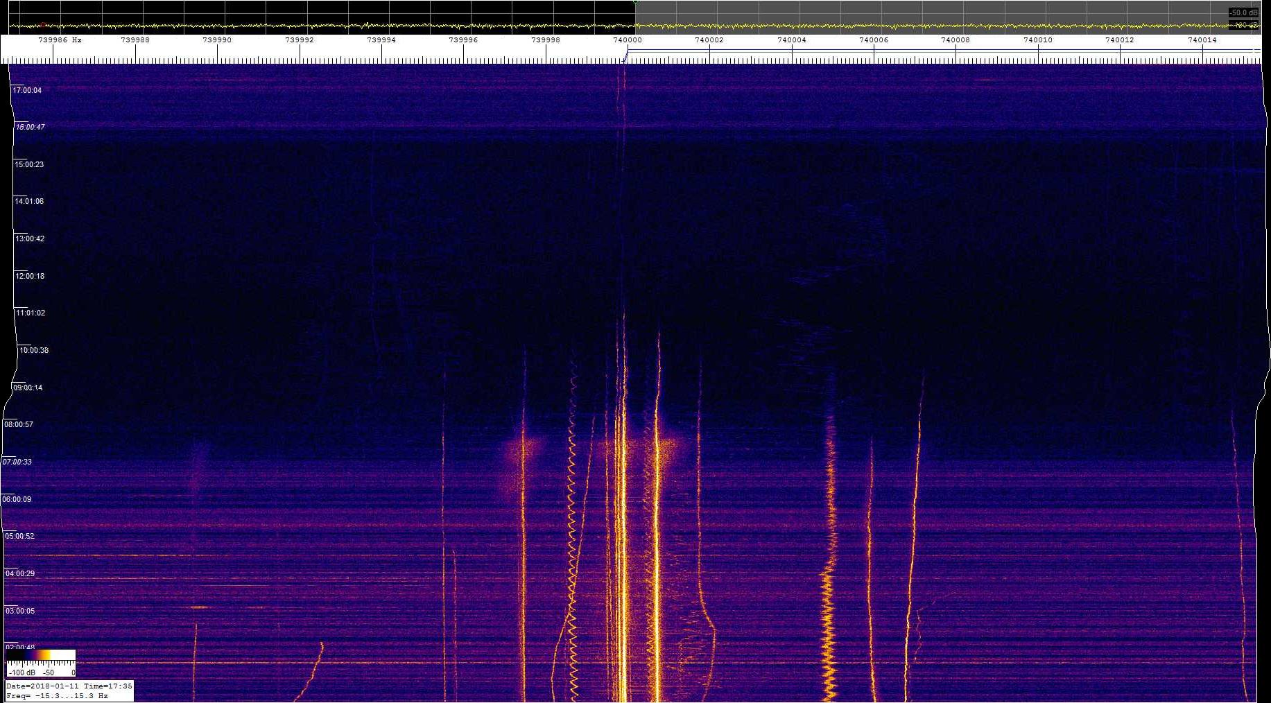Click the 740010 frequency axis label
1271x703 pixels.
1038,40
